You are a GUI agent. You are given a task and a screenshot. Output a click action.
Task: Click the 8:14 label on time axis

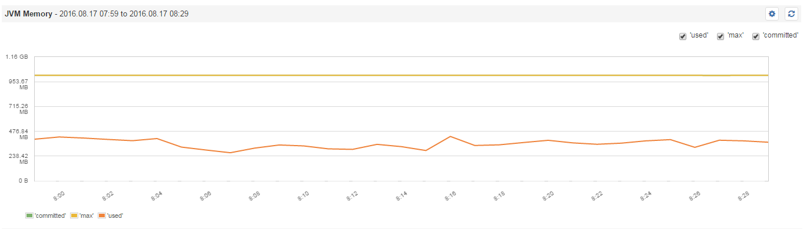pos(401,195)
